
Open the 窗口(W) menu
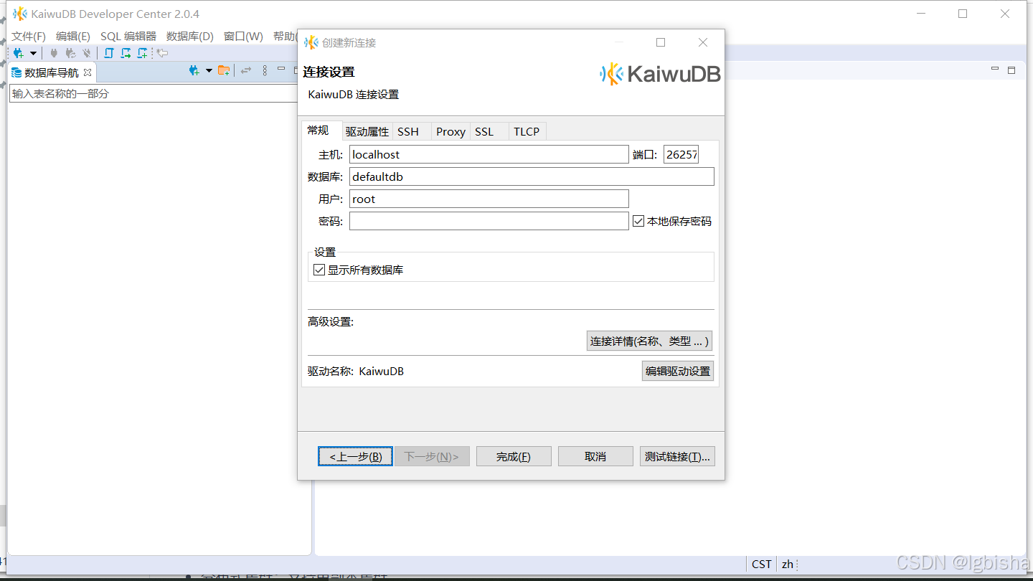pyautogui.click(x=243, y=36)
